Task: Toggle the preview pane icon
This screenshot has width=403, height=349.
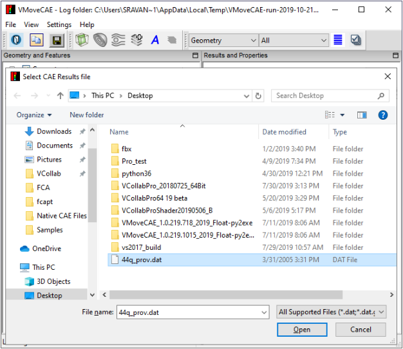Action: click(x=362, y=115)
